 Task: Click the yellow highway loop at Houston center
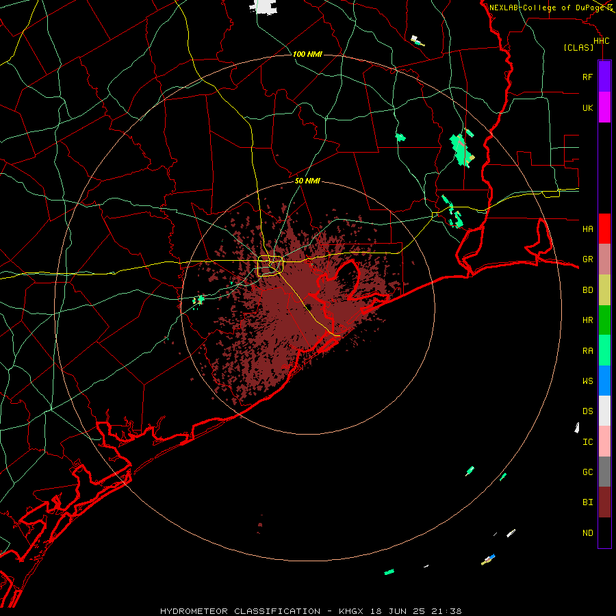270,266
